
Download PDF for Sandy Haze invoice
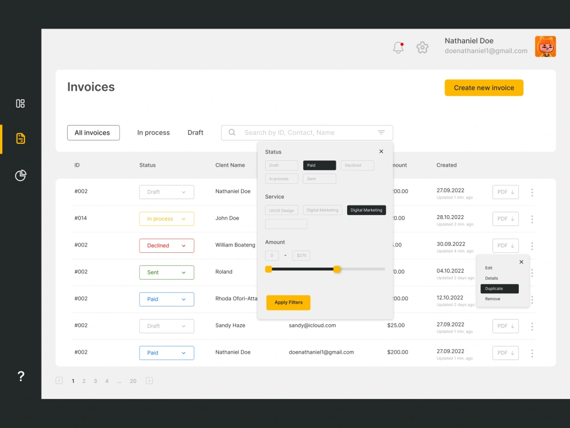click(x=505, y=326)
